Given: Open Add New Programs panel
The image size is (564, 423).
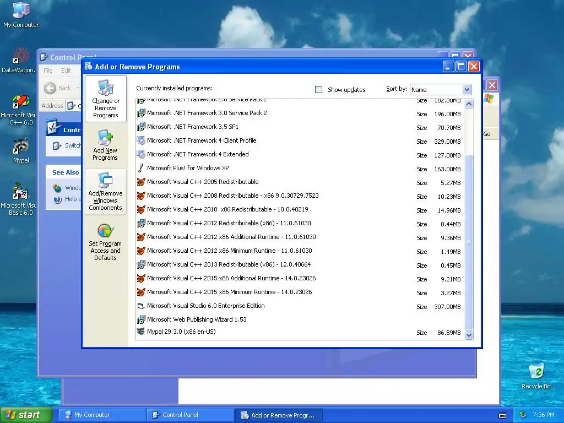Looking at the screenshot, I should 105,145.
